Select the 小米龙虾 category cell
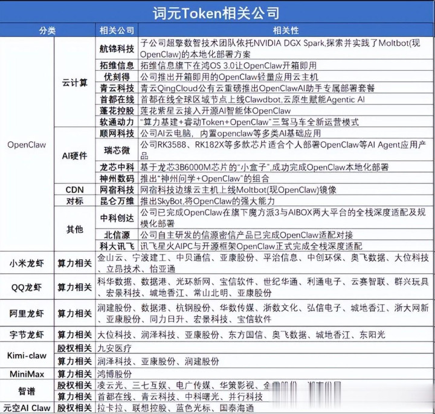Viewport: 435px width, 414px height. coord(27,263)
